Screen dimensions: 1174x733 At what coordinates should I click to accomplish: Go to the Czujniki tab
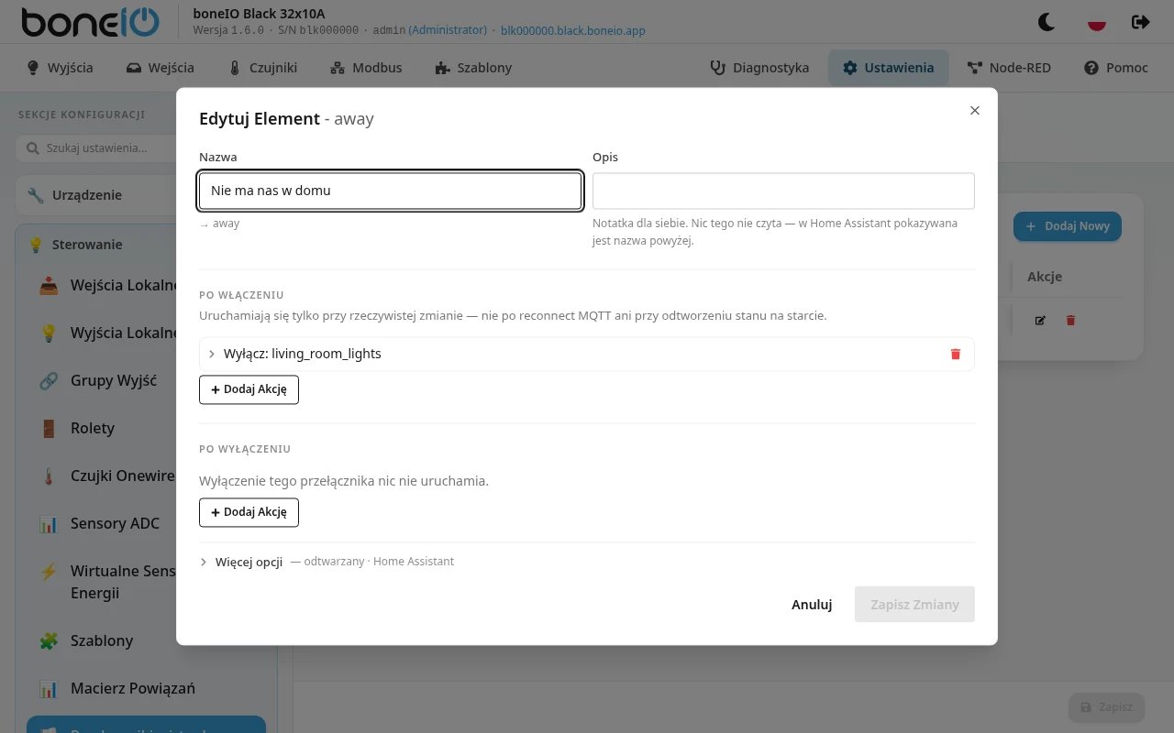263,68
